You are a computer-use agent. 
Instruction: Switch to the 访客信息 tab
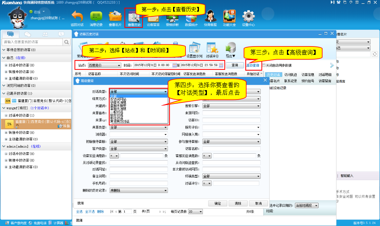coord(308,74)
